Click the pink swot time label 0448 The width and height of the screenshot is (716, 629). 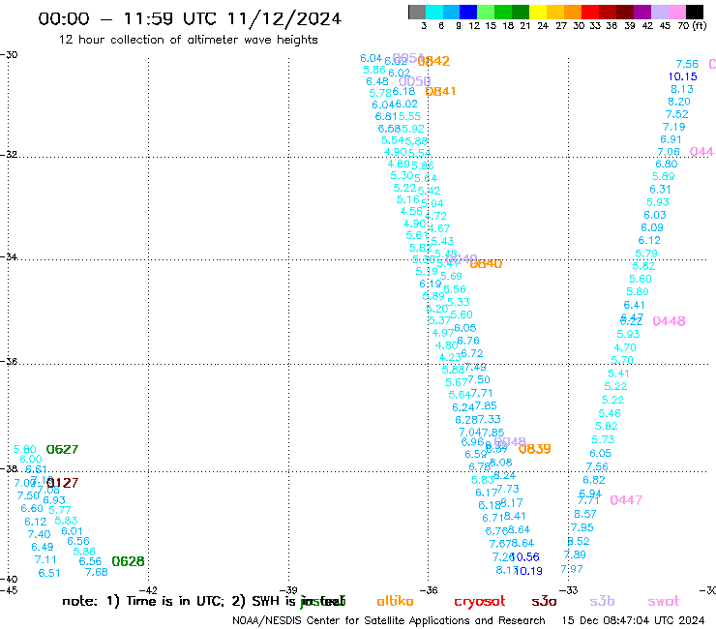click(x=669, y=321)
